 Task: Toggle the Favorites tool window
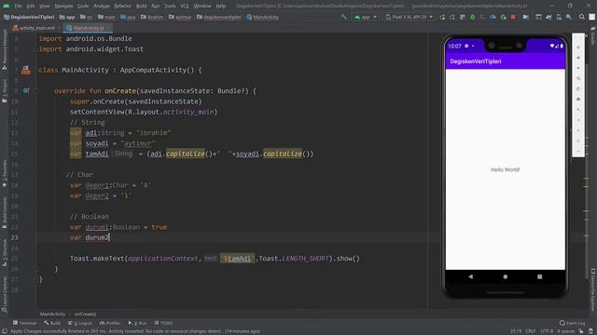(x=5, y=174)
